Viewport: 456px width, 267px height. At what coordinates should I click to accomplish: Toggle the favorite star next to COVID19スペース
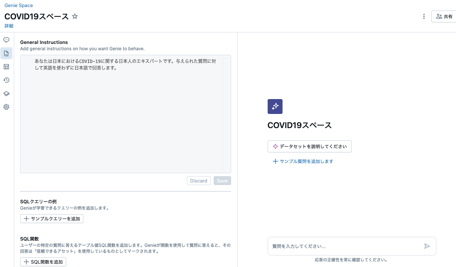click(75, 16)
